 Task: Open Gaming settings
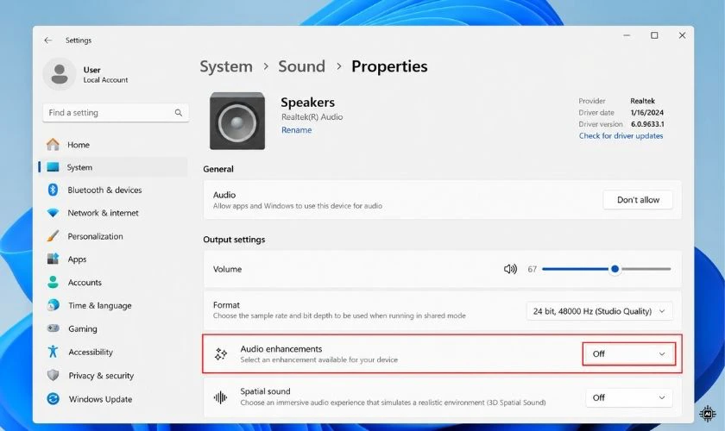pyautogui.click(x=113, y=328)
